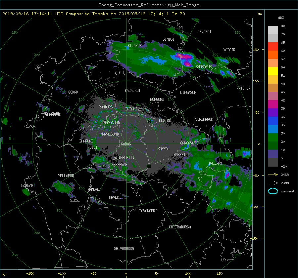Select the dark gray -20 dBZ swatch
Screen dimensions: 298x278
pyautogui.click(x=273, y=162)
